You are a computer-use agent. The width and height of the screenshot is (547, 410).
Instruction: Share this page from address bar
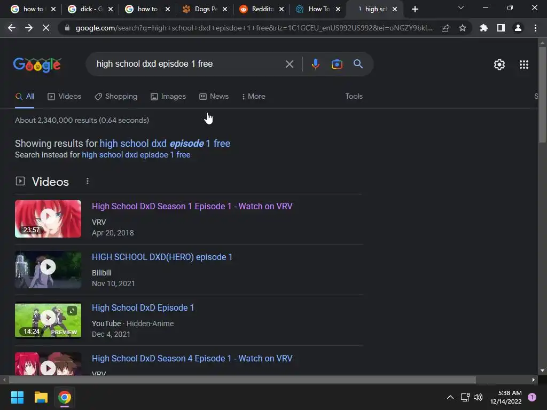click(x=445, y=28)
